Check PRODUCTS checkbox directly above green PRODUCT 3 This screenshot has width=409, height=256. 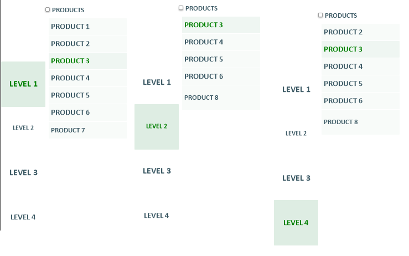(x=181, y=8)
